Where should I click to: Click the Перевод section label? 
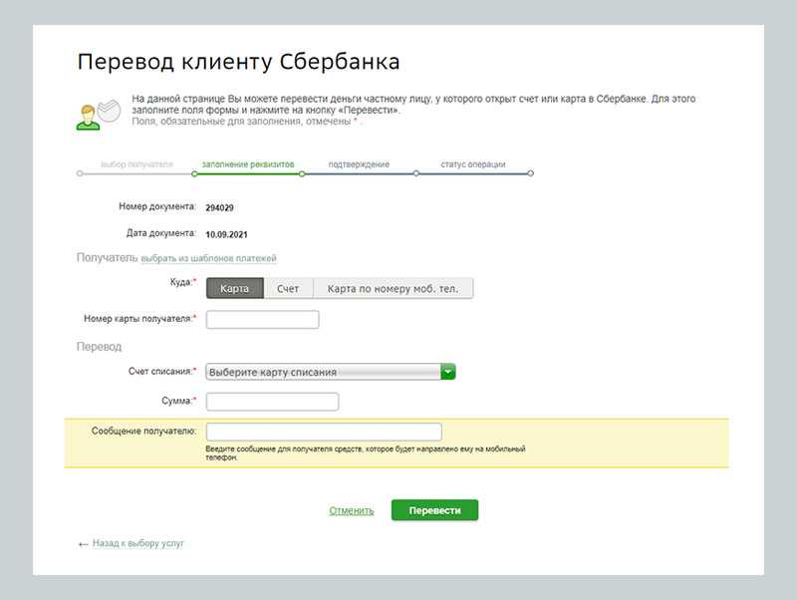[99, 347]
